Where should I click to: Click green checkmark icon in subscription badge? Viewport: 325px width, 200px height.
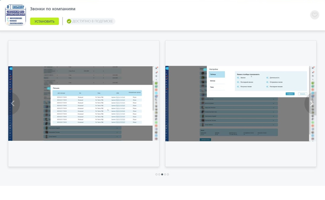pos(69,21)
